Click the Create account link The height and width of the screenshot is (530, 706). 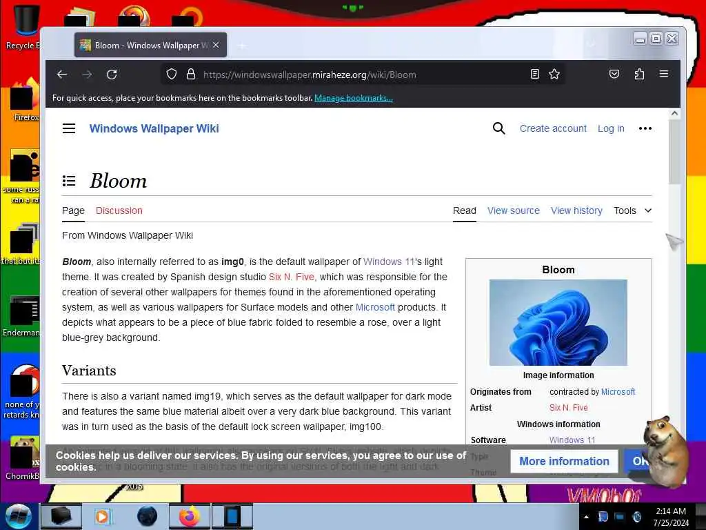coord(553,128)
